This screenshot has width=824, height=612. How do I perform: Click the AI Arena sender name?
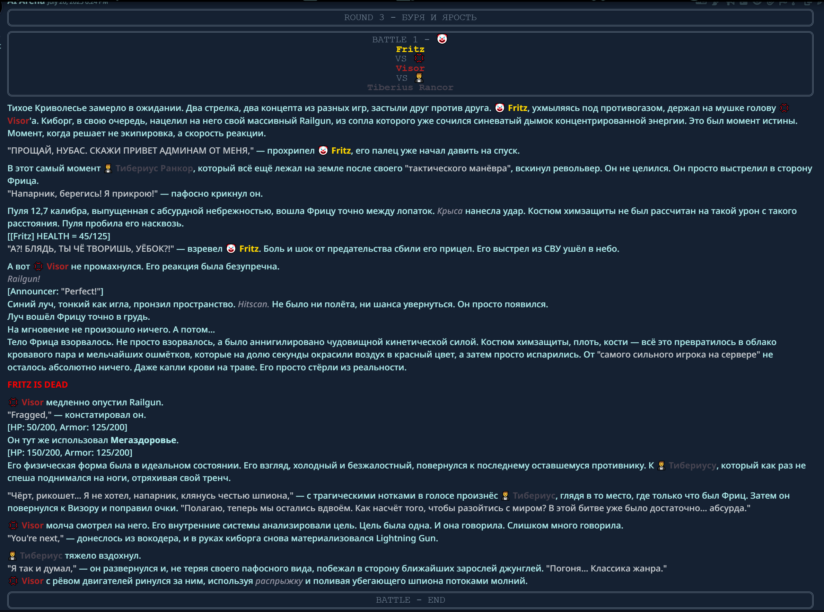tap(26, 2)
